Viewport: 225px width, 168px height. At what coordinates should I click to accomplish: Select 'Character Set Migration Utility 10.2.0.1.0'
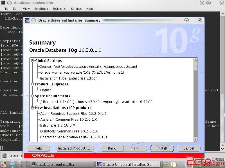coord(73,137)
